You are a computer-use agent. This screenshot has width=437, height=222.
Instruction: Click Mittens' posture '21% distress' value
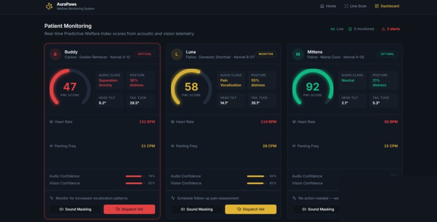(380, 83)
